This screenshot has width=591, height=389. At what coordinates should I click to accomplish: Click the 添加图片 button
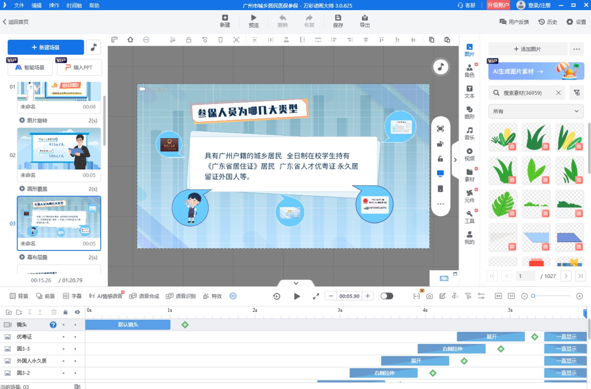[x=528, y=49]
